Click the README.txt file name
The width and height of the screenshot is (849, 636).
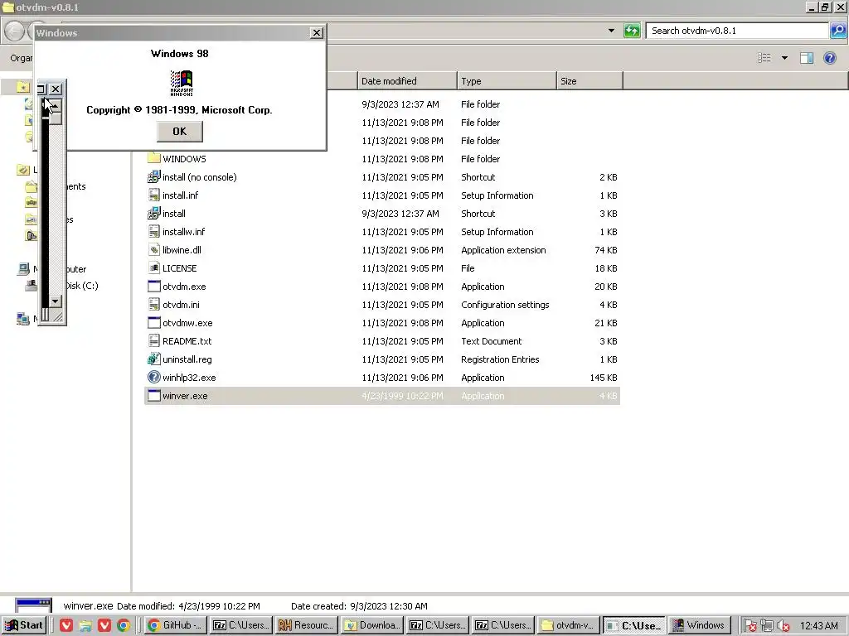(x=187, y=341)
